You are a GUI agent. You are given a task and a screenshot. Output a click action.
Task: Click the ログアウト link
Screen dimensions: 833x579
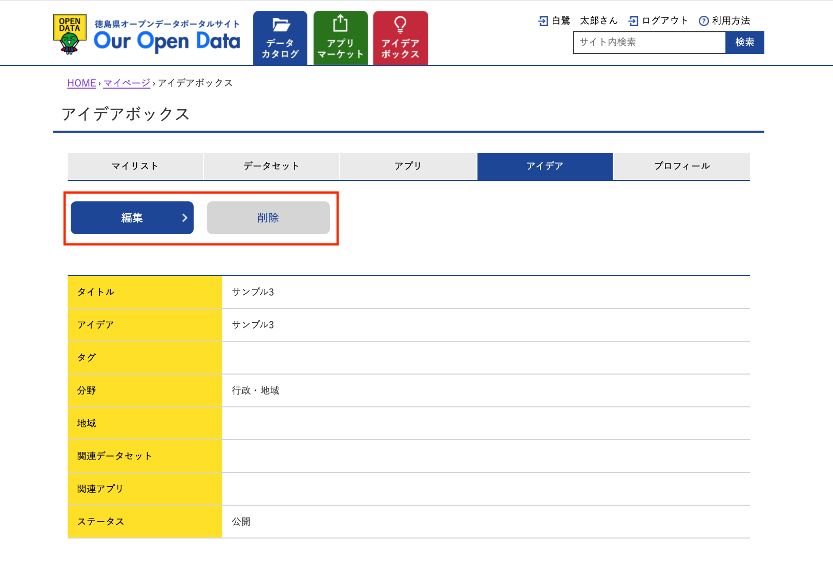664,21
